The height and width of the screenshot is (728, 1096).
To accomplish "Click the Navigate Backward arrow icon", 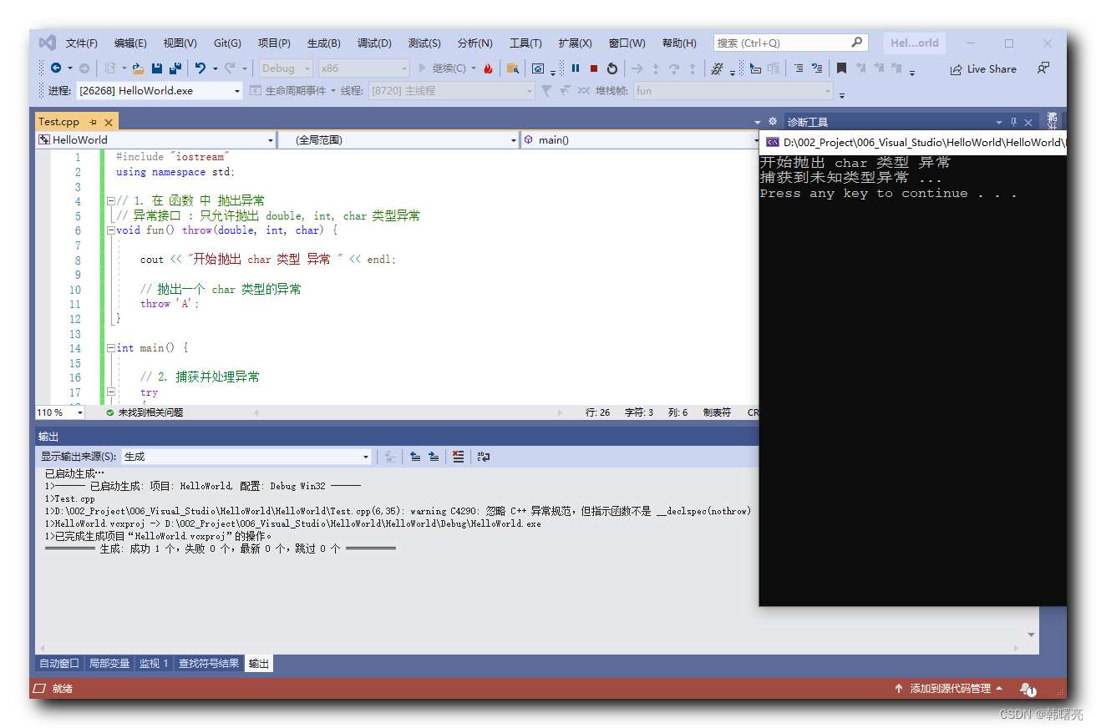I will click(x=56, y=68).
